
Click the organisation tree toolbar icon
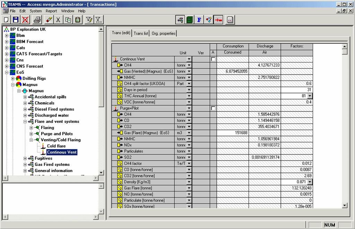[x=180, y=20]
